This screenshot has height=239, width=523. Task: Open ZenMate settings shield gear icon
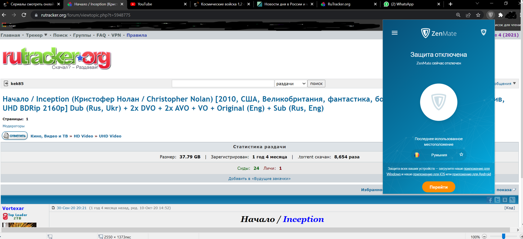[x=483, y=32]
